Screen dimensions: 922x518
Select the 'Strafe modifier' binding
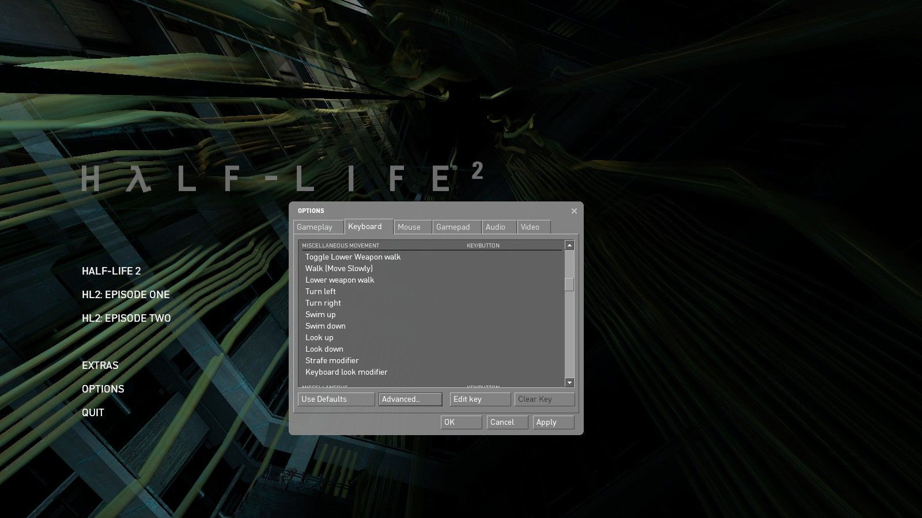pyautogui.click(x=432, y=360)
